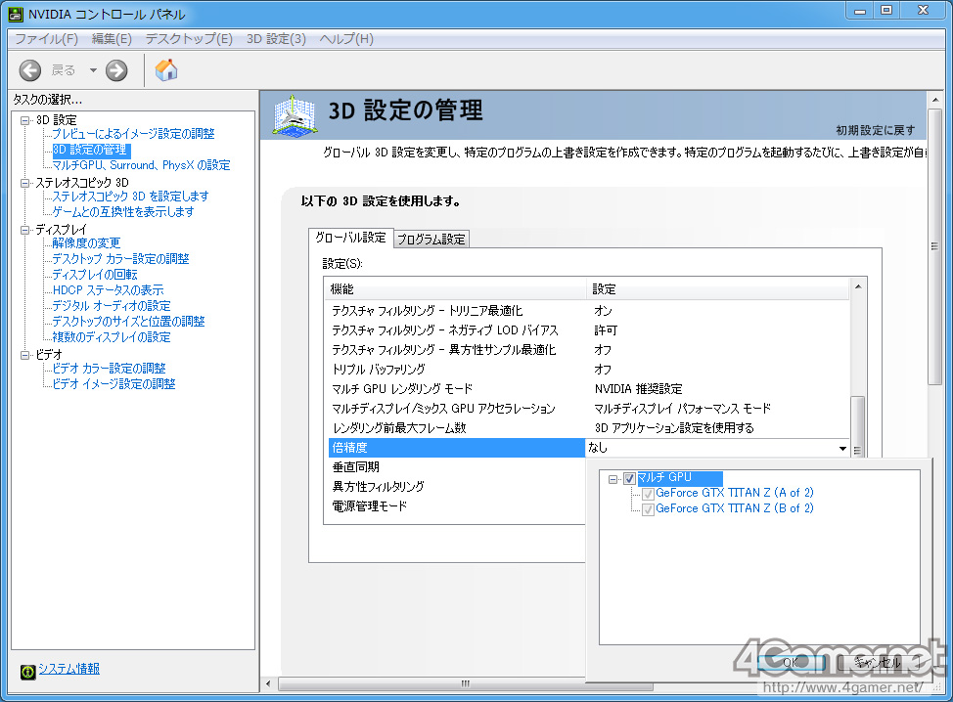Open HDCP ステータスの表示 task
Screen dimensions: 953x702
[108, 290]
